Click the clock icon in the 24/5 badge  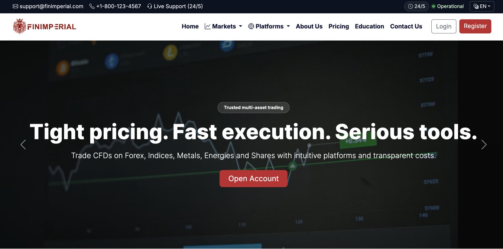410,6
